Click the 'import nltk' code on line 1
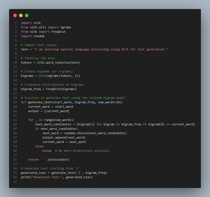This screenshot has width=210, height=197. pyautogui.click(x=31, y=23)
